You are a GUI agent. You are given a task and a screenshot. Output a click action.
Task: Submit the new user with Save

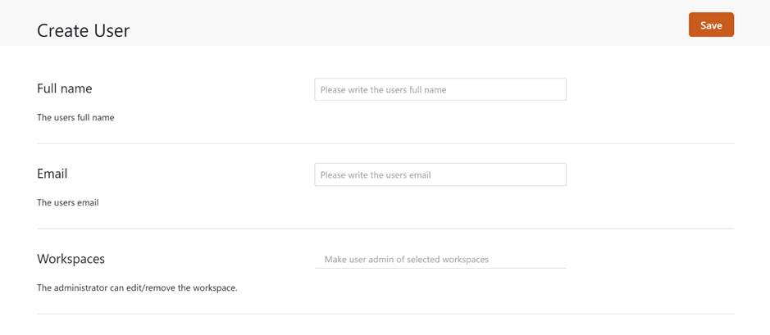tap(711, 25)
